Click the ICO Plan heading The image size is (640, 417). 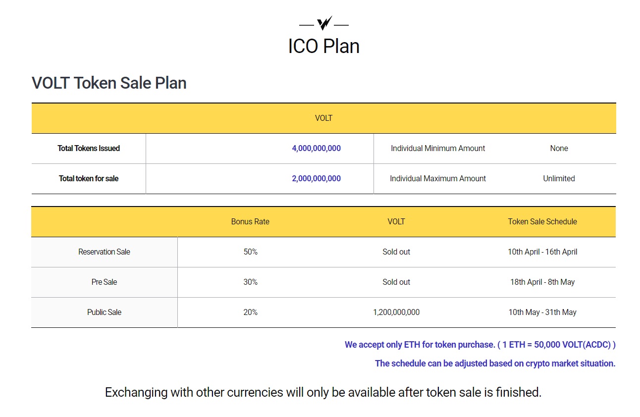coord(324,46)
